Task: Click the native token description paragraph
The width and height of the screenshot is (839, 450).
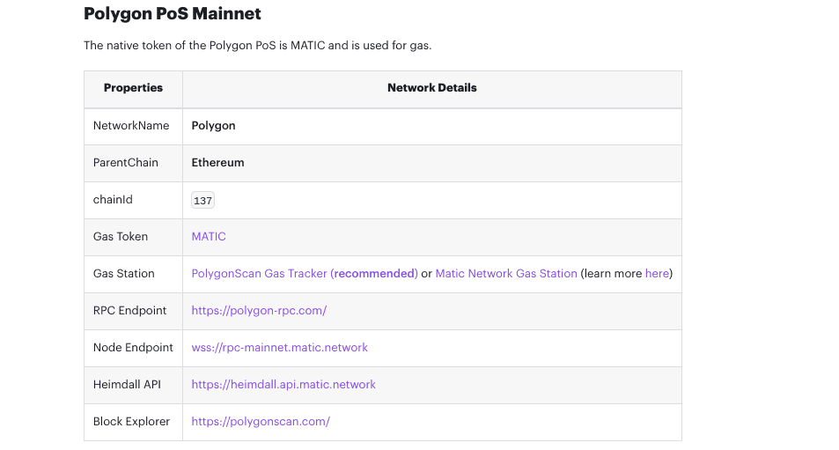Action: pyautogui.click(x=257, y=45)
